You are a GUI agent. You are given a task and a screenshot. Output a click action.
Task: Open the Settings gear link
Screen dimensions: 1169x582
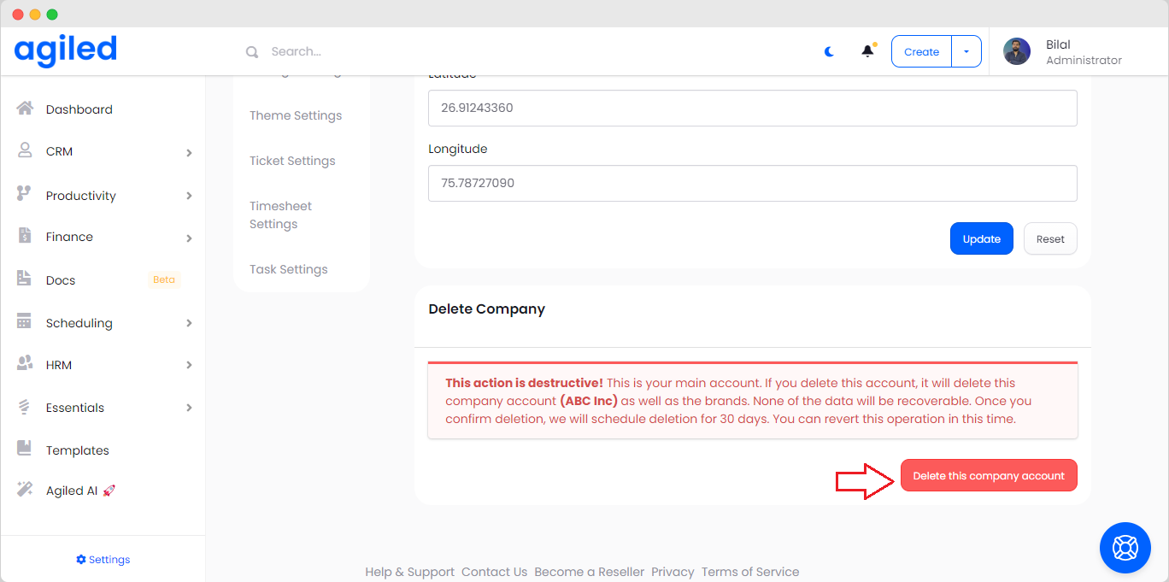(x=103, y=560)
